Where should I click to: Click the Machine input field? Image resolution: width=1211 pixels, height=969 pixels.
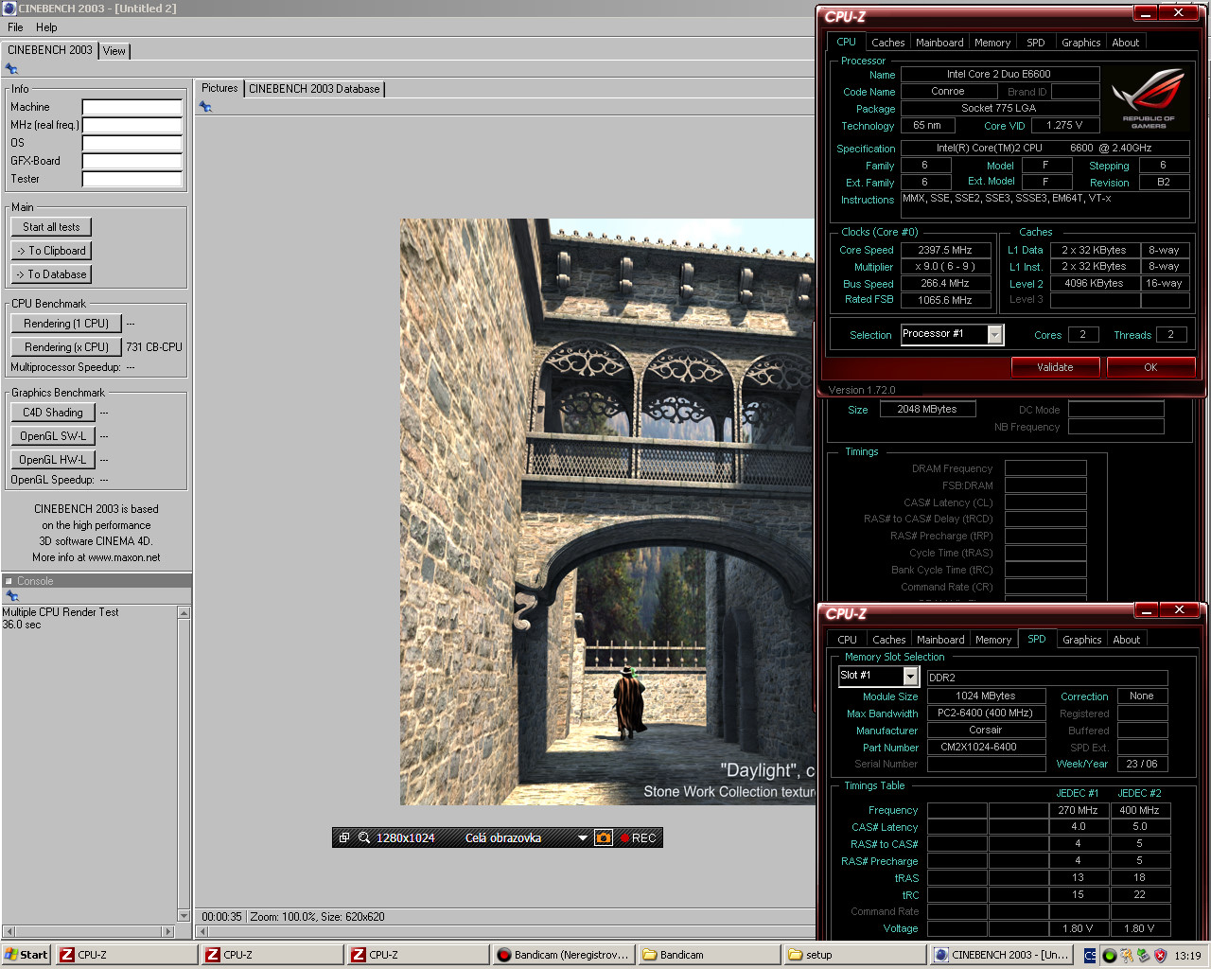coord(132,107)
